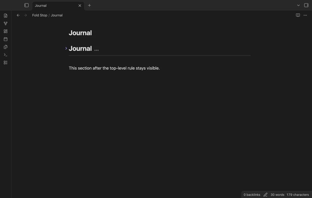Open today's daily note calendar icon

[x=5, y=39]
